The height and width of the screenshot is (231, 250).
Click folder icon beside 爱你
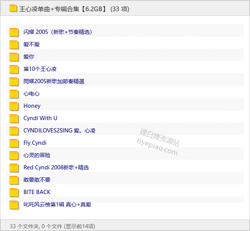(14, 57)
